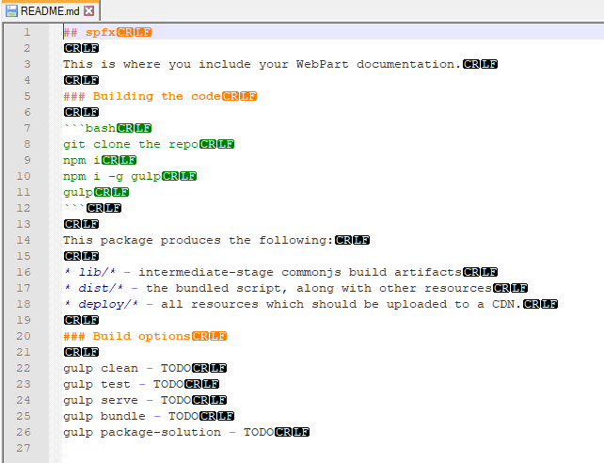Click the '```bash' code fence line
Screen dimensions: 604x463
pyautogui.click(x=89, y=128)
